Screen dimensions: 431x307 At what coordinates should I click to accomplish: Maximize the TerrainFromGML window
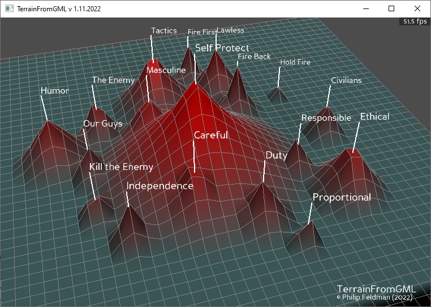pyautogui.click(x=391, y=8)
